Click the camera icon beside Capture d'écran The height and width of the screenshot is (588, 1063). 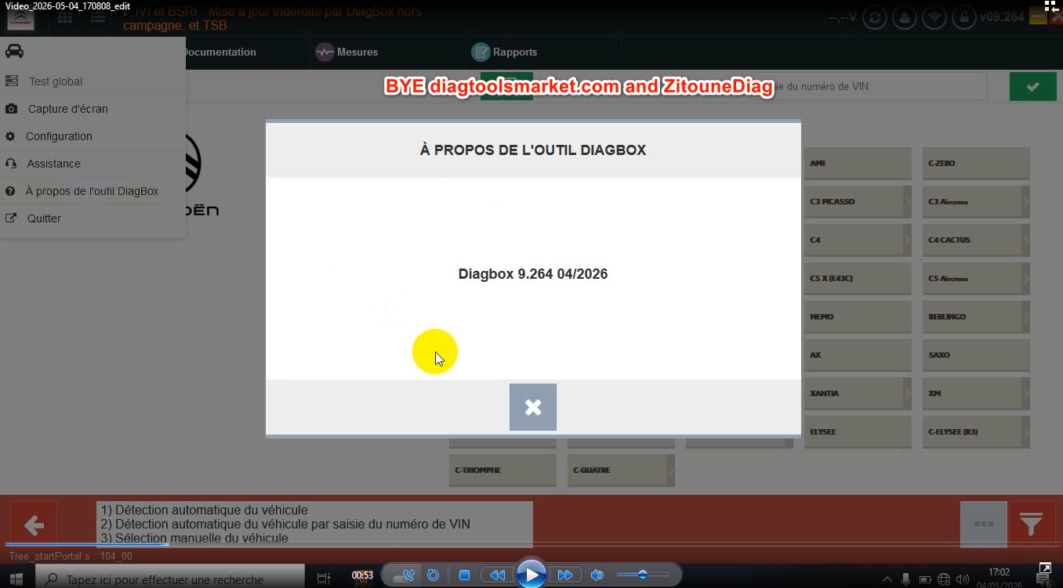pos(11,109)
